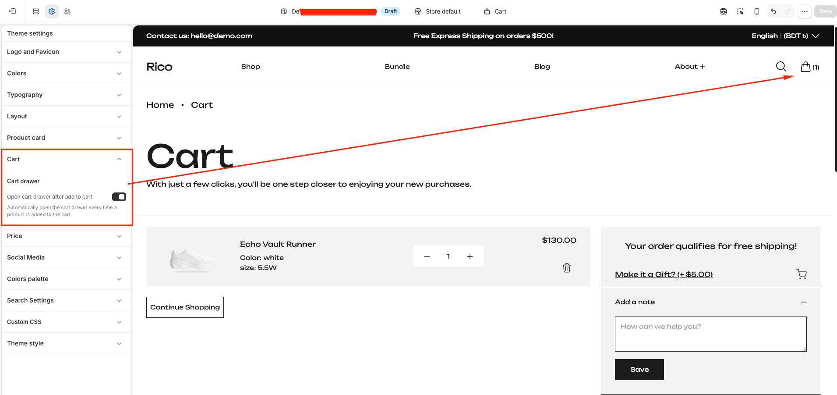Toggle the inspector selection icon
This screenshot has width=837, height=395.
740,11
